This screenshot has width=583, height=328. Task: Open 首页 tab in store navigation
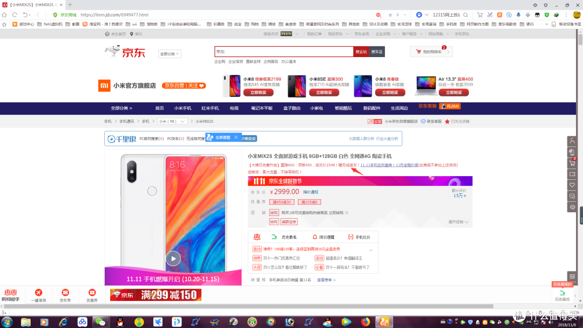coord(159,108)
